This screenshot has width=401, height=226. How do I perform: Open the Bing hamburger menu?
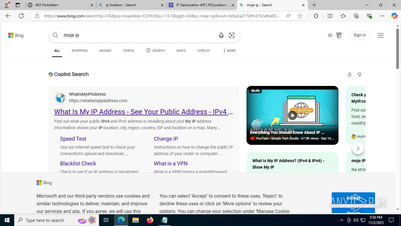[381, 35]
